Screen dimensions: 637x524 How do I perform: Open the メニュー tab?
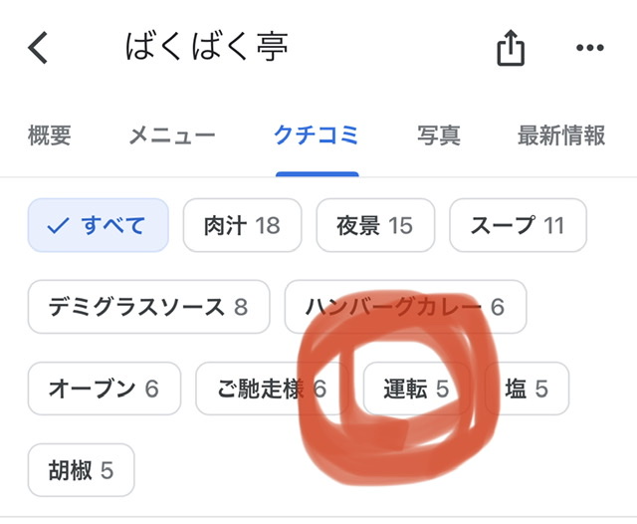point(172,136)
